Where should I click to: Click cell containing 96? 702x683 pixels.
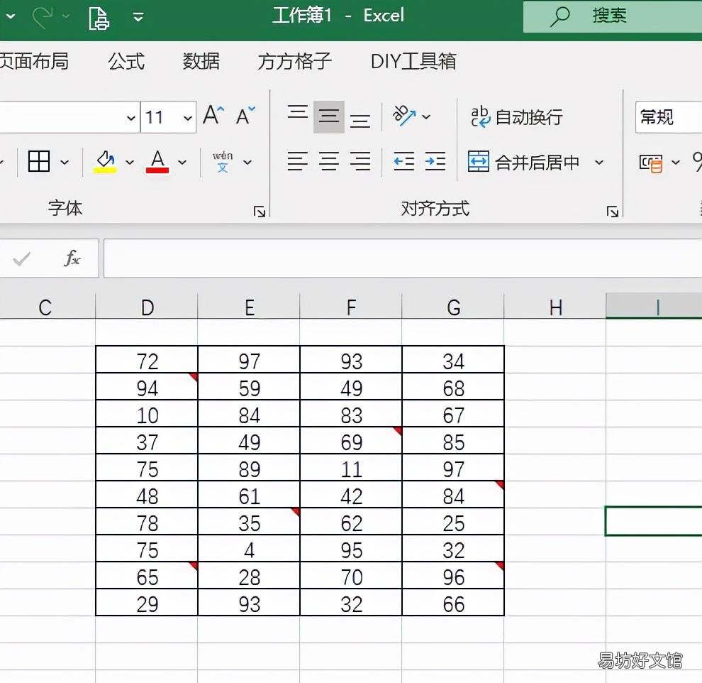click(x=453, y=576)
